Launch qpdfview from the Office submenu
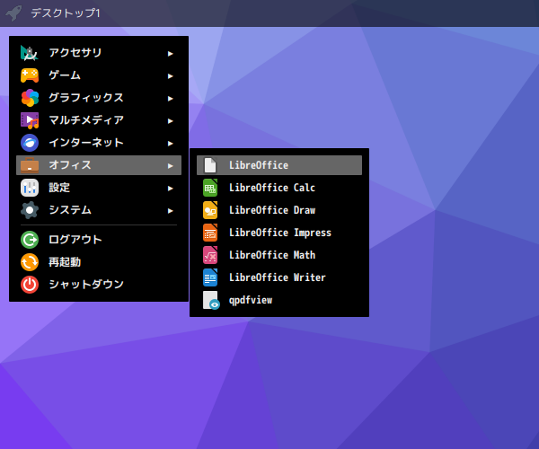The image size is (539, 449). (x=279, y=300)
